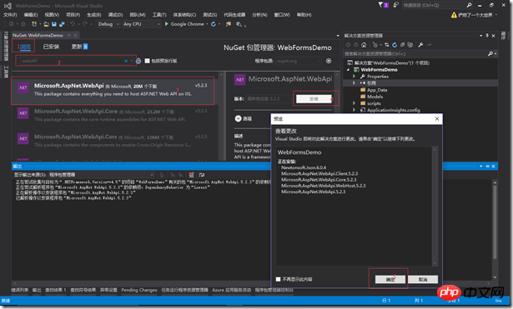Switch to the Browse tab in NuGet

(25, 47)
